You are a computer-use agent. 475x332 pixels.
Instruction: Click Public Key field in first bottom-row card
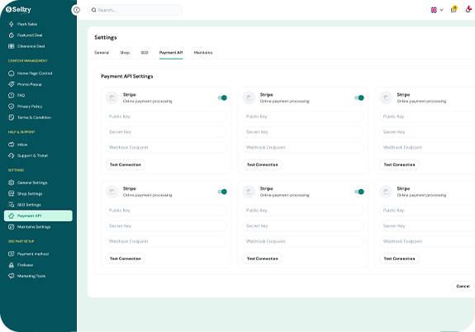(x=166, y=211)
